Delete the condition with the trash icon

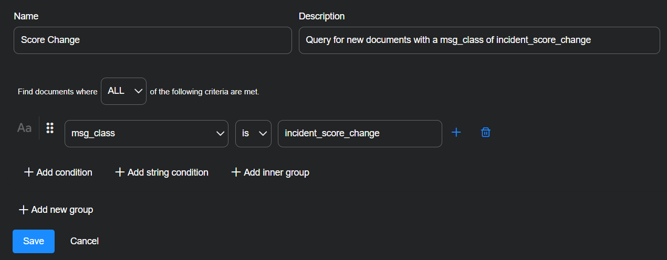tap(486, 133)
